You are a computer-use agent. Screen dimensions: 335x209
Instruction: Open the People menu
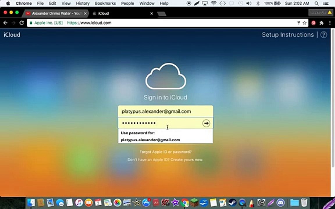[128, 3]
